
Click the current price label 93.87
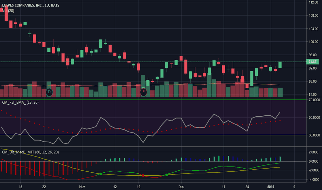312,61
